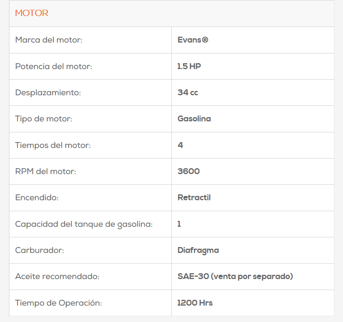The height and width of the screenshot is (322, 343).
Task: Click the 'Encendido:' label
Action: point(37,198)
